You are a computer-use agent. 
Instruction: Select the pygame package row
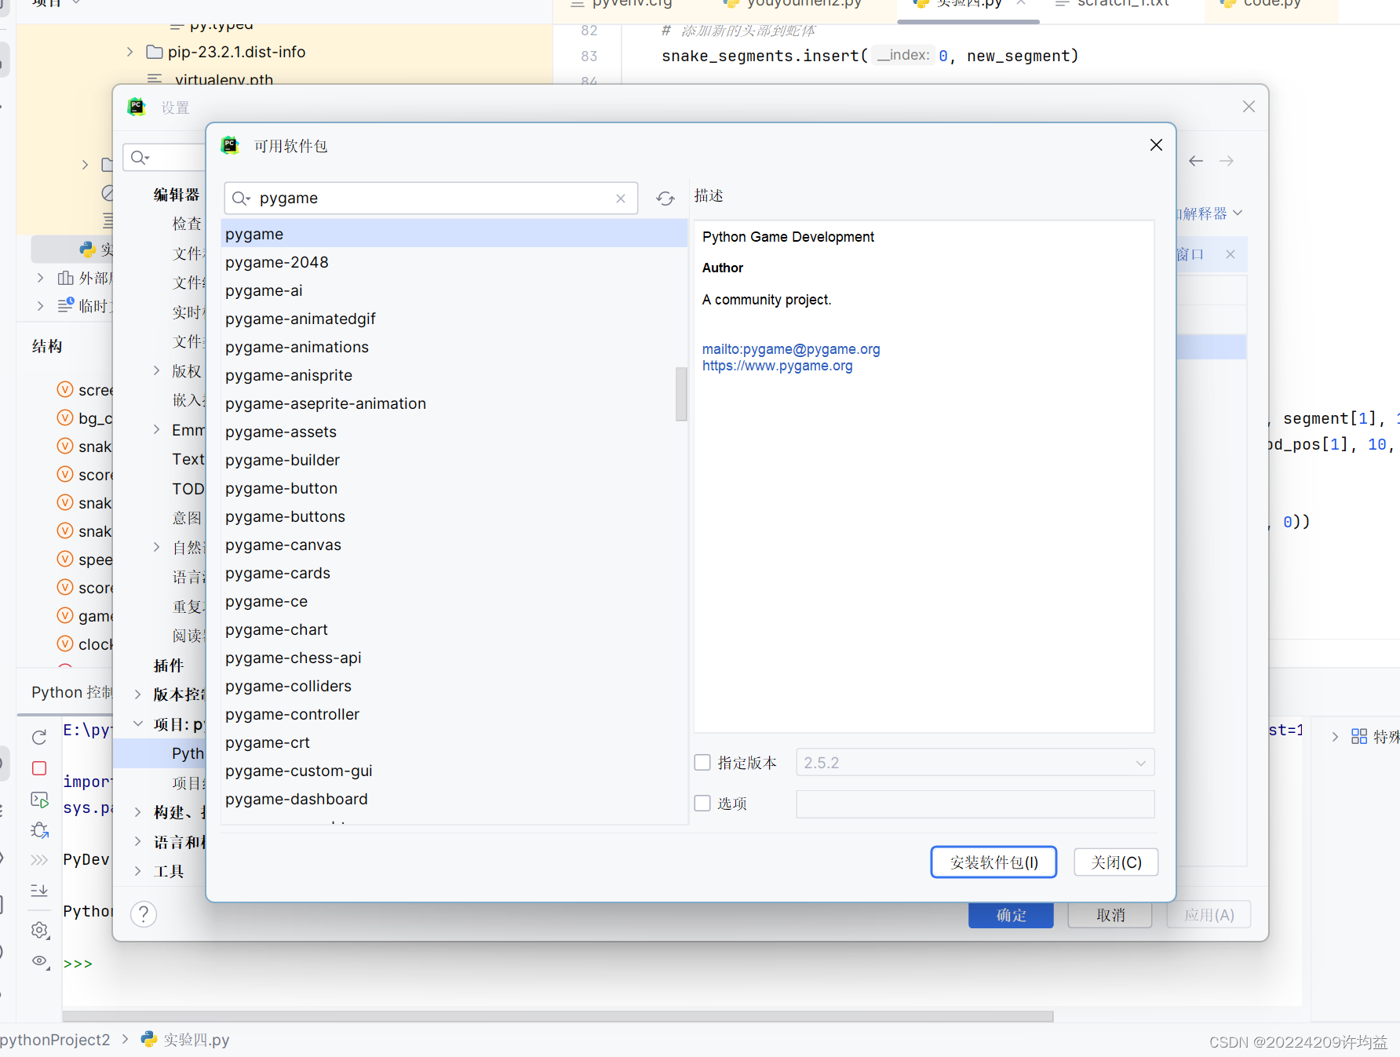coord(454,234)
